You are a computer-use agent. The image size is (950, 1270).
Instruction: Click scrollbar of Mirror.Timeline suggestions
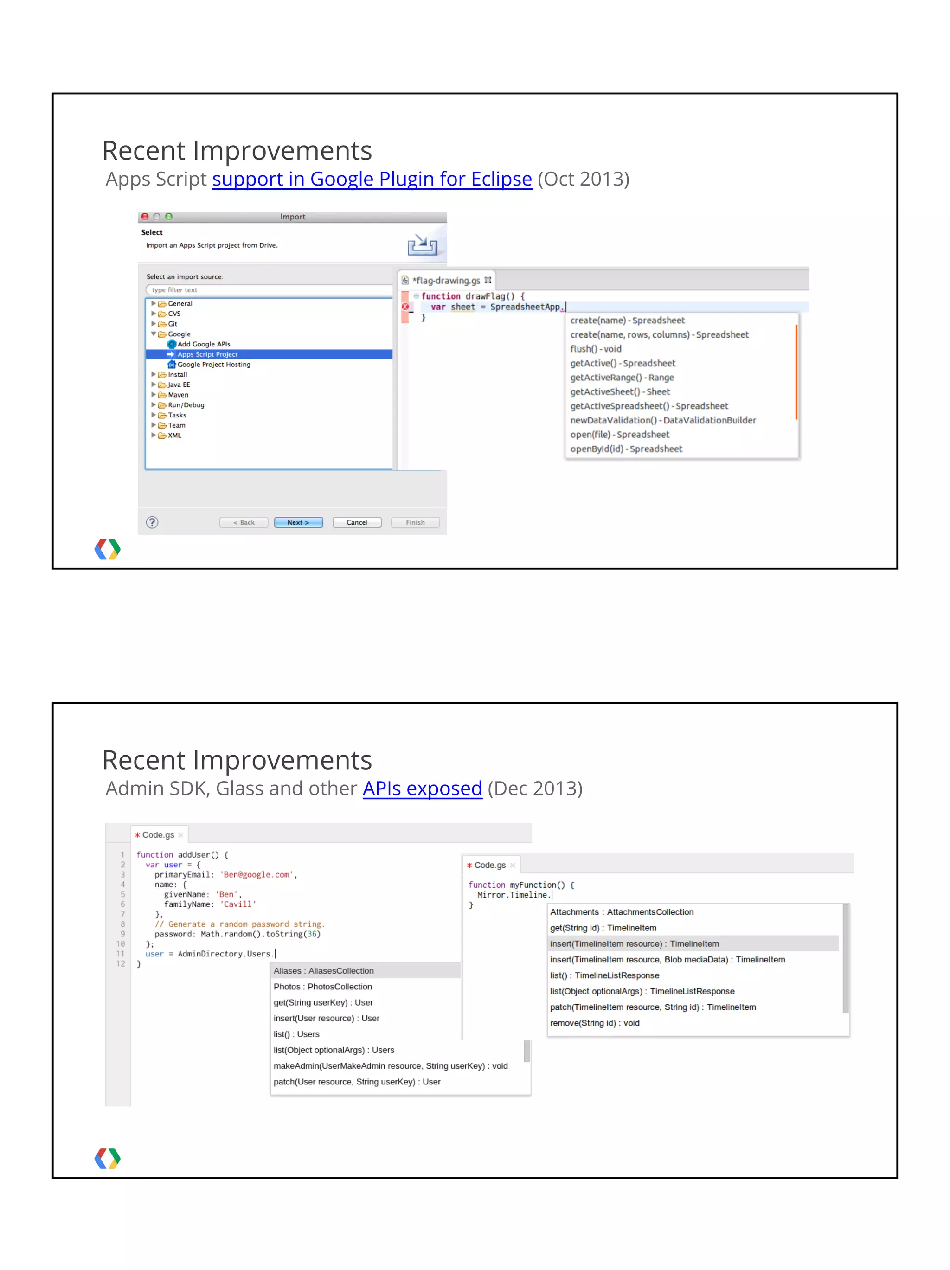click(846, 959)
